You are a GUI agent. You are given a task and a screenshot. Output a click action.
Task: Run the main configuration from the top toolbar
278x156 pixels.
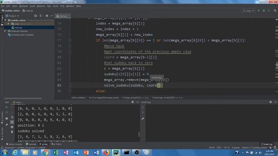259,10
